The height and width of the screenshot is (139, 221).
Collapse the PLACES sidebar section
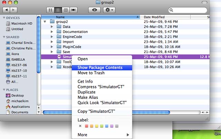[4, 90]
